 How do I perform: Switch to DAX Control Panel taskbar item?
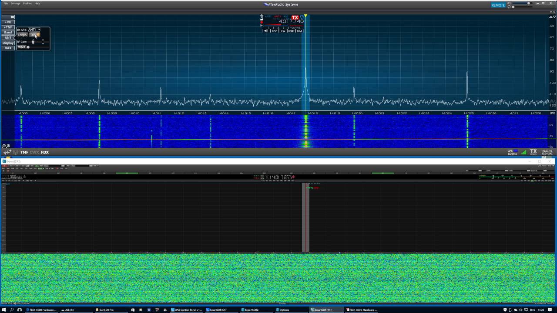click(x=187, y=310)
